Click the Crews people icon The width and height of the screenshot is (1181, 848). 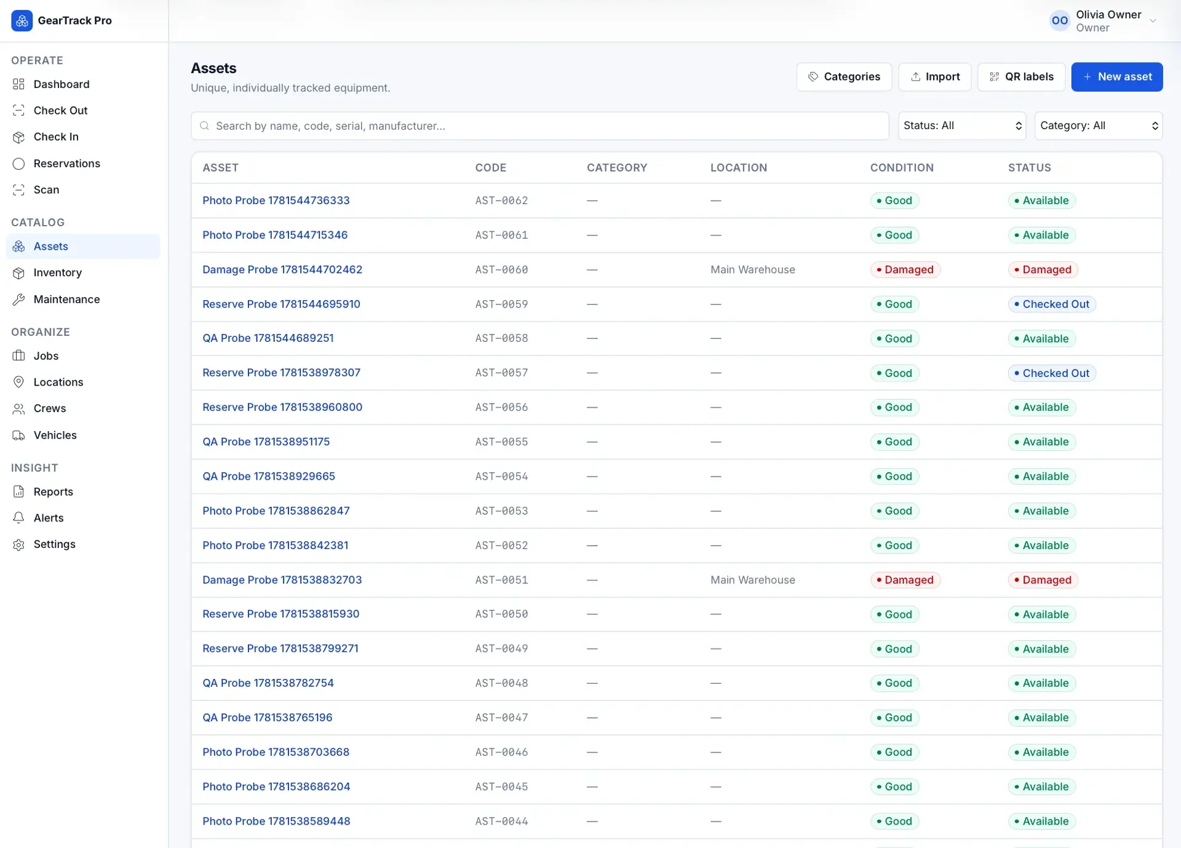[18, 409]
